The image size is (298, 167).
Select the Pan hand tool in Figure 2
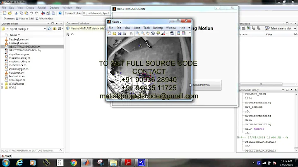coord(148,33)
